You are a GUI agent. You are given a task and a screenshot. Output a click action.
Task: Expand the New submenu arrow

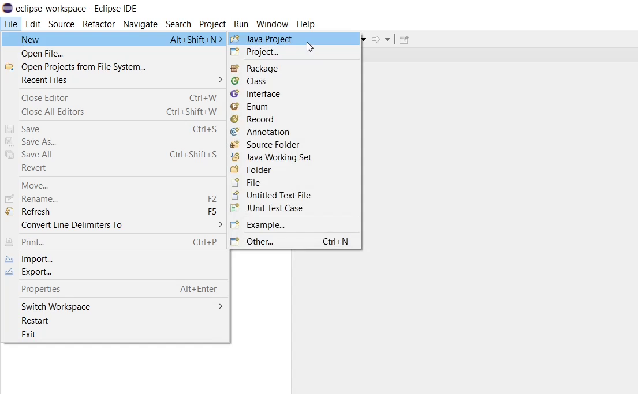(x=221, y=39)
